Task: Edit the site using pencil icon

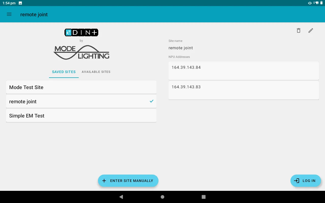Action: pos(311,30)
